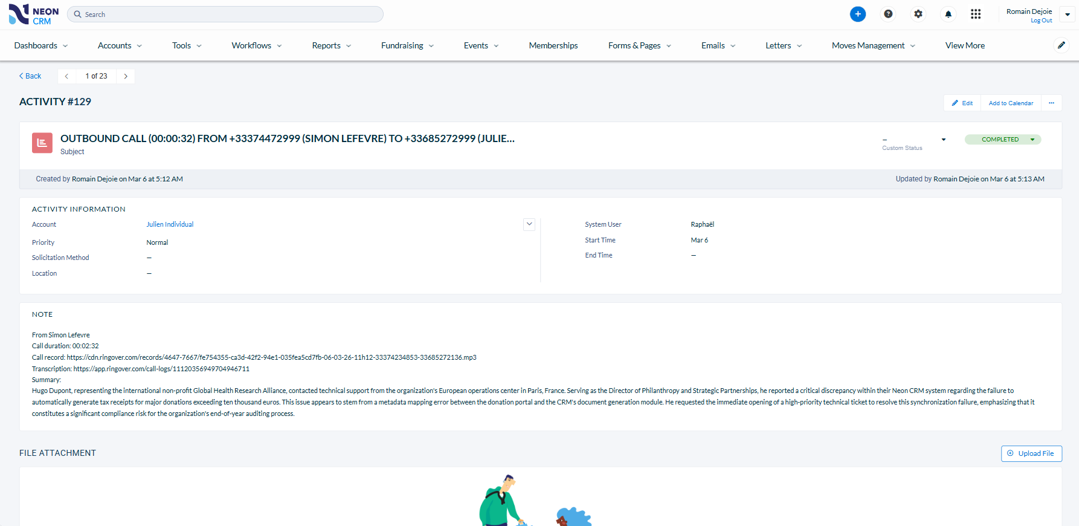Screen dimensions: 1079x526
Task: Go to next activity record arrow
Action: click(126, 76)
